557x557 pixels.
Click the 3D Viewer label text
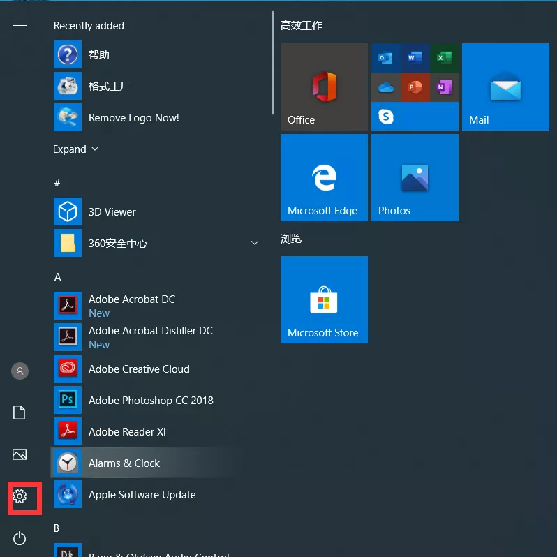112,212
